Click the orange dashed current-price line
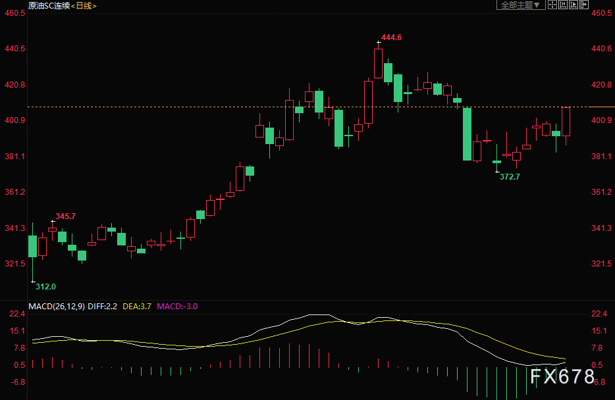The image size is (615, 400). [307, 107]
